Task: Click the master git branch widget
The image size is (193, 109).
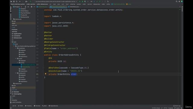Action: click(x=177, y=108)
